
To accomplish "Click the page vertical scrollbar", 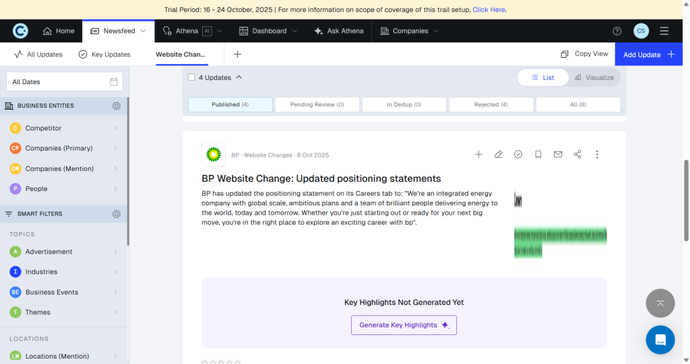I will [686, 201].
